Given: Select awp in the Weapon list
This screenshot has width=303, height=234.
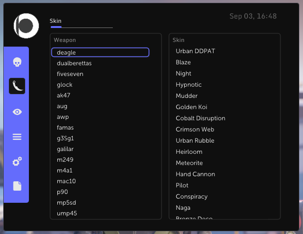Looking at the screenshot, I should click(62, 117).
